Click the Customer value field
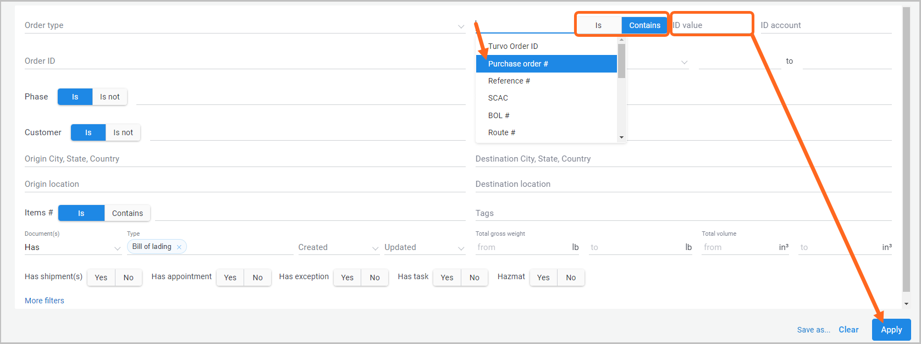Screen dimensions: 921x344 pos(308,132)
